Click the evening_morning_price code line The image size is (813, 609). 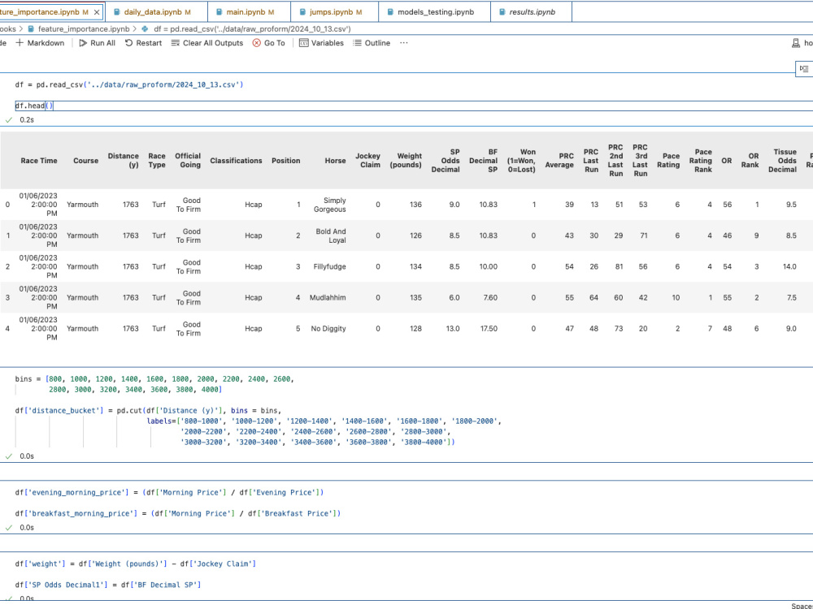(170, 493)
